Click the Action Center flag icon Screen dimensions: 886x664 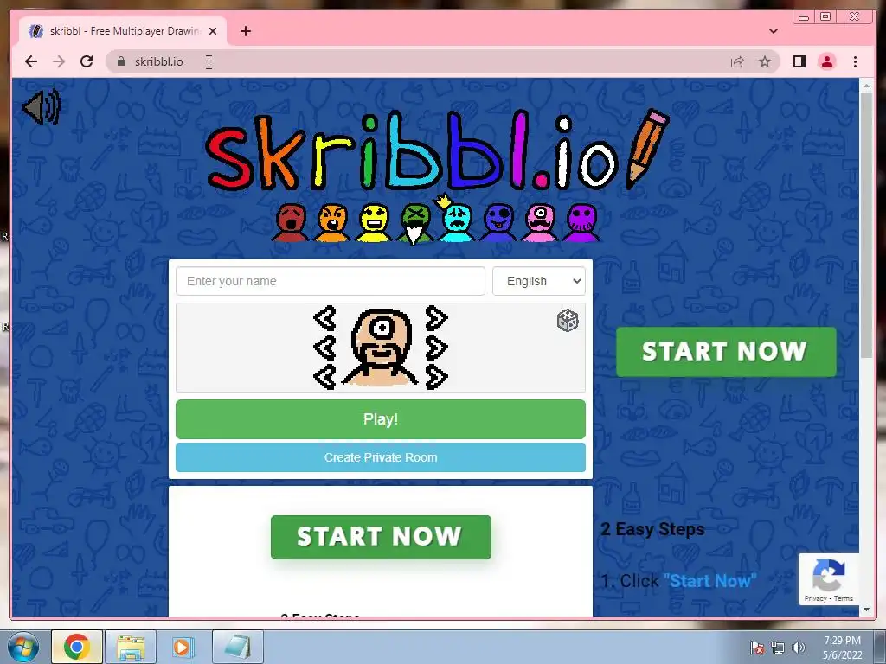(756, 648)
